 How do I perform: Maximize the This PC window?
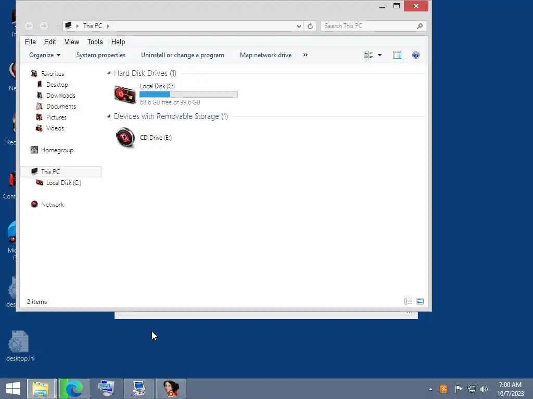click(396, 6)
